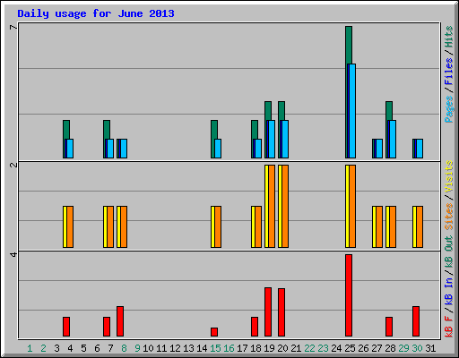Screen dimensions: 459x358
Task: Click day label '1' on the x-axis
Action: (30, 348)
